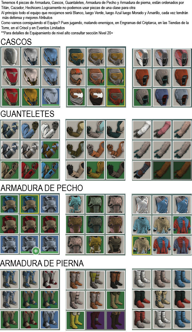Click the green plus badge on chest armor

(36, 251)
